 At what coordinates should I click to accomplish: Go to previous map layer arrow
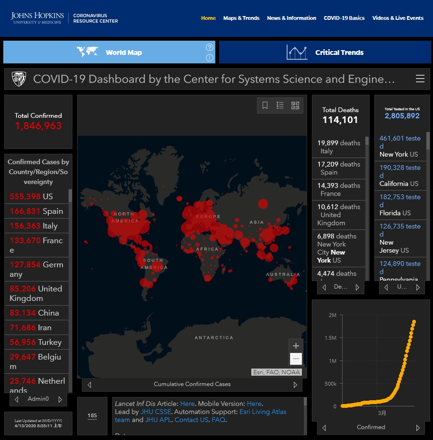tap(89, 385)
